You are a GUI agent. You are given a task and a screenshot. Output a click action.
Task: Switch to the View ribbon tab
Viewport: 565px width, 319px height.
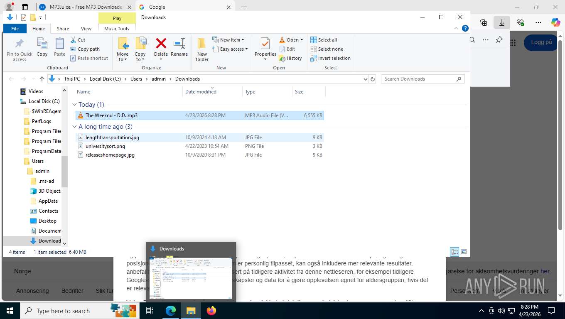(x=86, y=29)
